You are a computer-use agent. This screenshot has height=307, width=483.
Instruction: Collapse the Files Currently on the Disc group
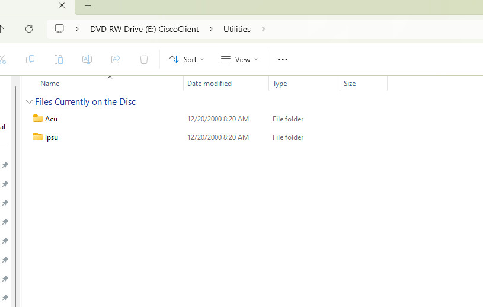29,102
